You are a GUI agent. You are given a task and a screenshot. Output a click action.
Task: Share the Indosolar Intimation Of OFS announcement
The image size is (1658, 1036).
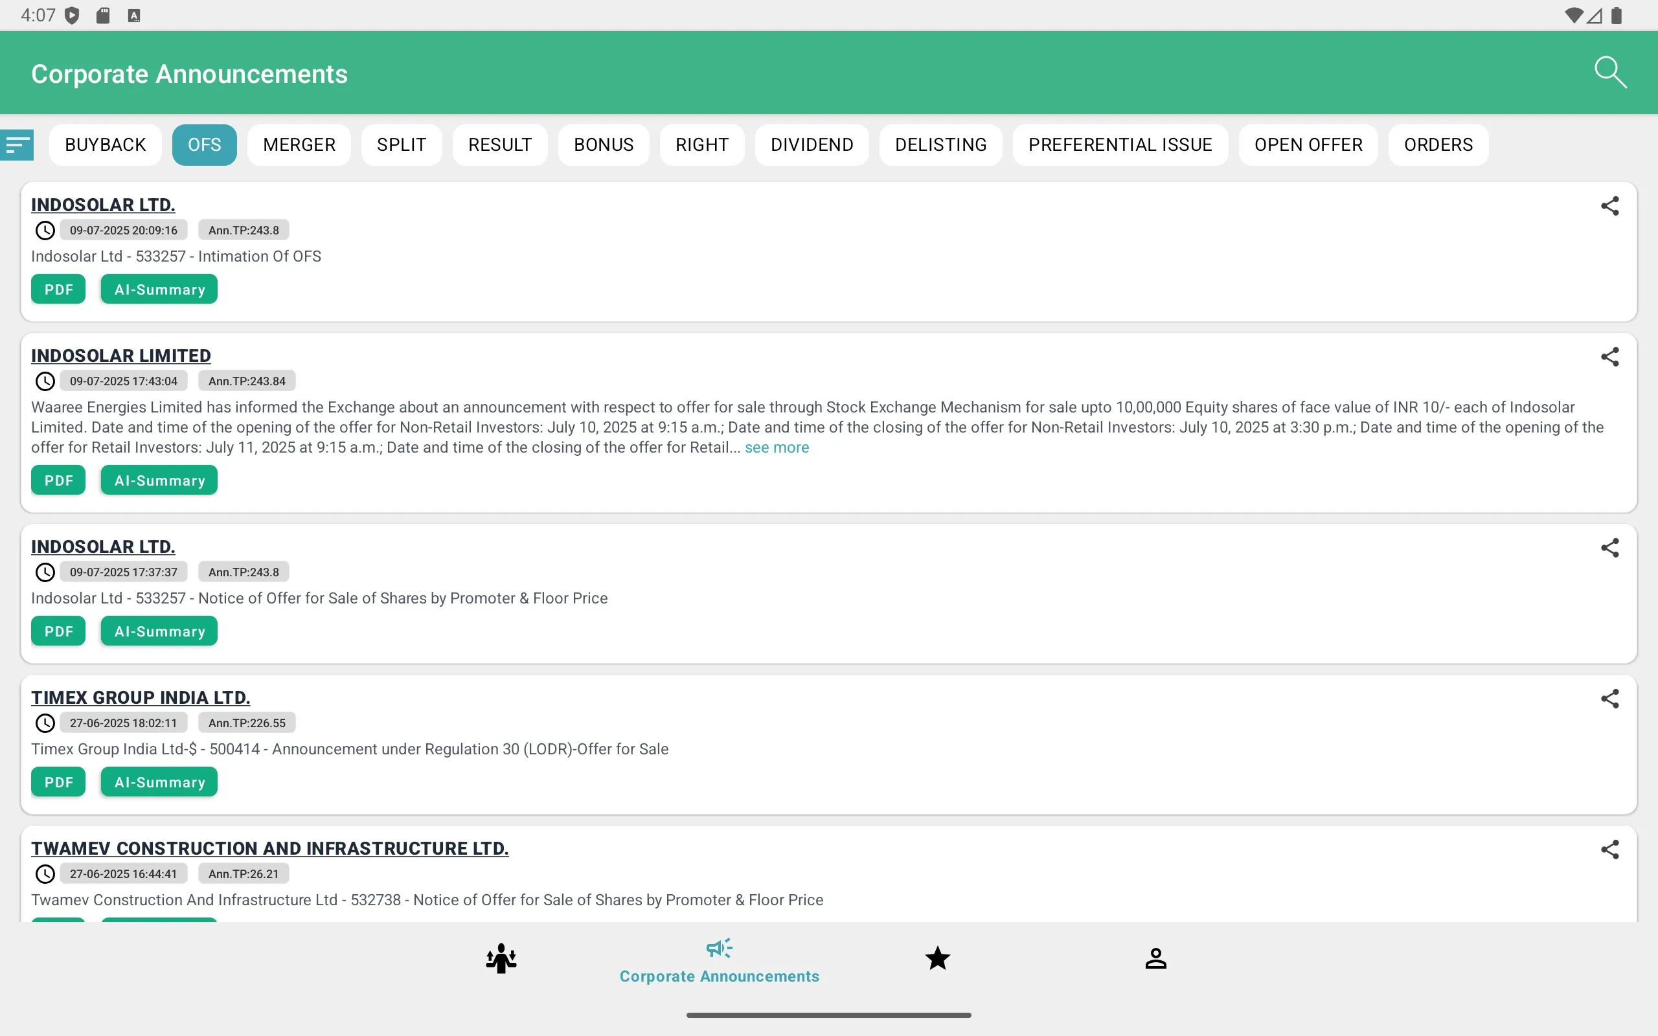[x=1609, y=205]
